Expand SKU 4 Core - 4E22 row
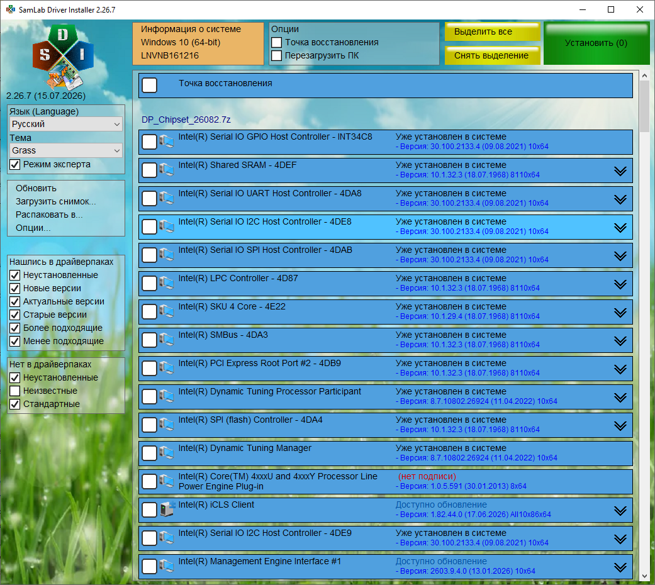 pos(620,313)
